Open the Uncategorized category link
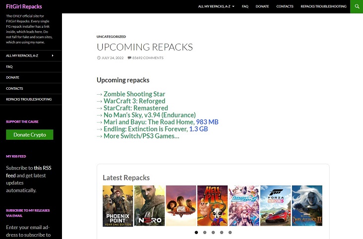Viewport: 363px width, 239px height. pos(111,37)
